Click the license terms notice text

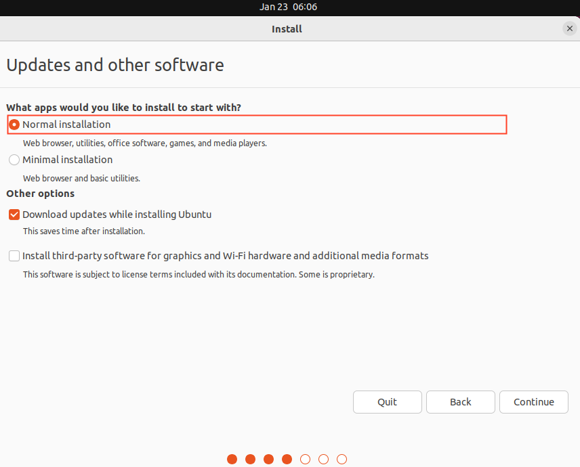[199, 275]
